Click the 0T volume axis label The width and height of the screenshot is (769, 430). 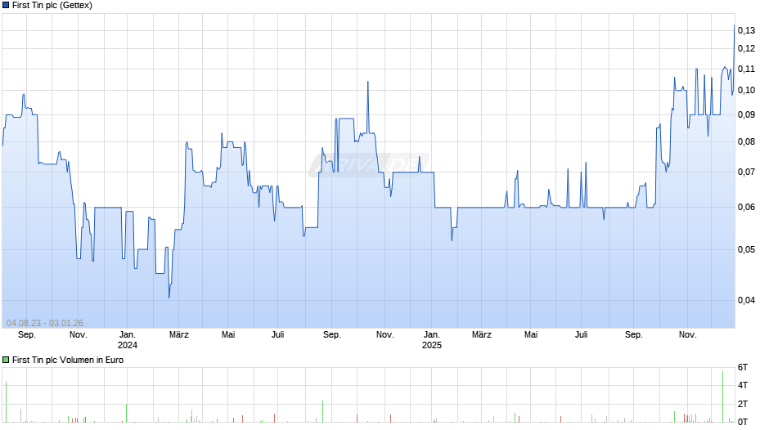click(743, 422)
